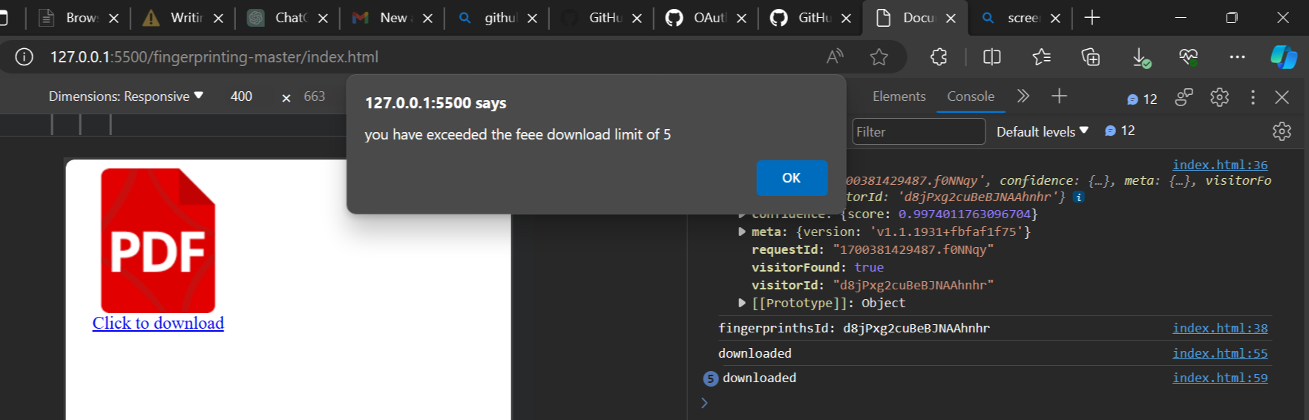Open the 12 issues counter in DevTools toolbar
Image resolution: width=1309 pixels, height=420 pixels.
click(x=1142, y=99)
